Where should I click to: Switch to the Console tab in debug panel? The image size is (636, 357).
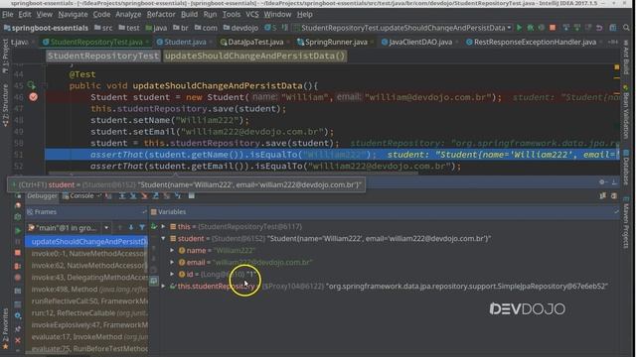coord(81,196)
